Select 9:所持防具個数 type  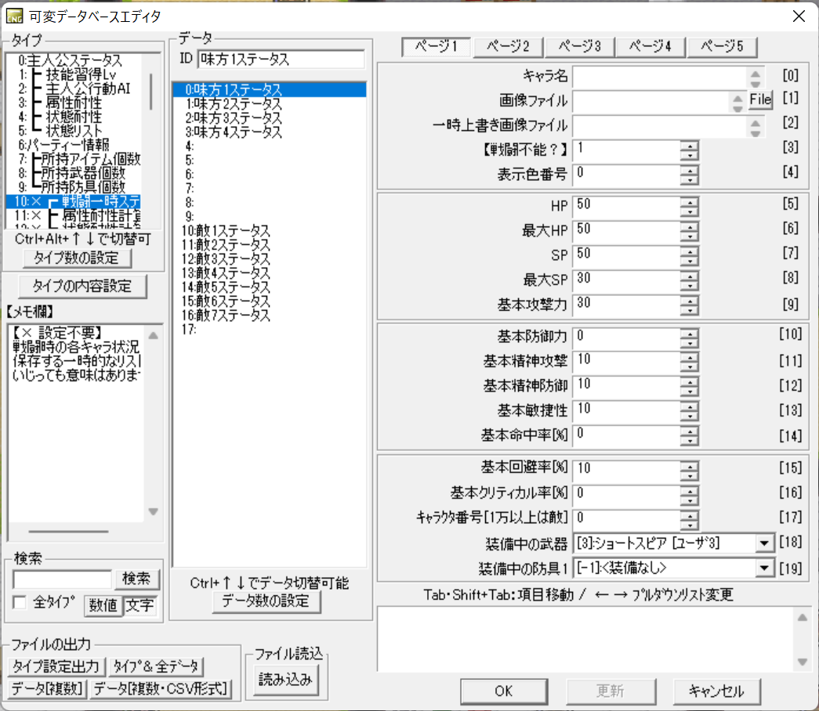73,187
